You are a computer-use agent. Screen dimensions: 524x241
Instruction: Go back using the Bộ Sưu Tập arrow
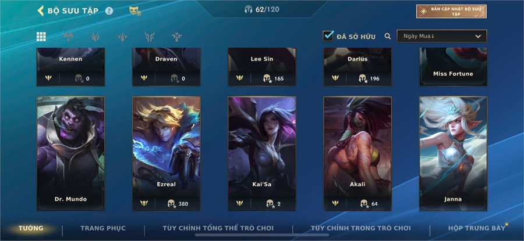[40, 10]
